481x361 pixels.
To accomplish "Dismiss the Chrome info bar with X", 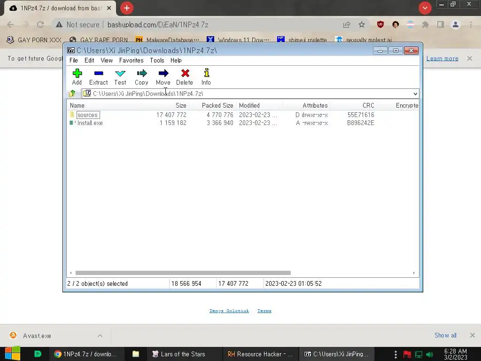I will click(469, 58).
